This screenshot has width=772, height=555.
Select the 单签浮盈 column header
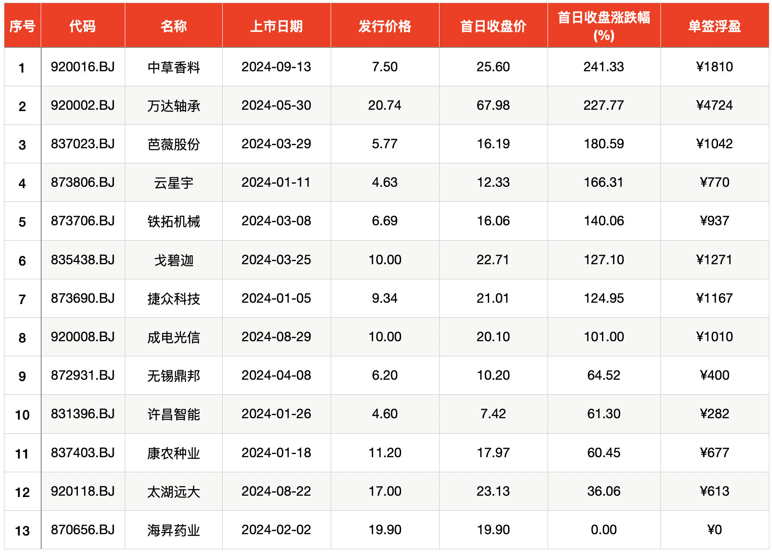pyautogui.click(x=714, y=26)
